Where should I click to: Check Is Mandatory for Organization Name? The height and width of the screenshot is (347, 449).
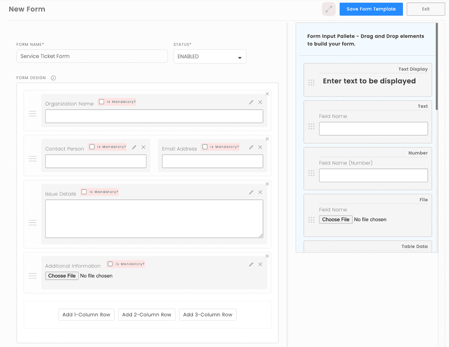(x=101, y=102)
